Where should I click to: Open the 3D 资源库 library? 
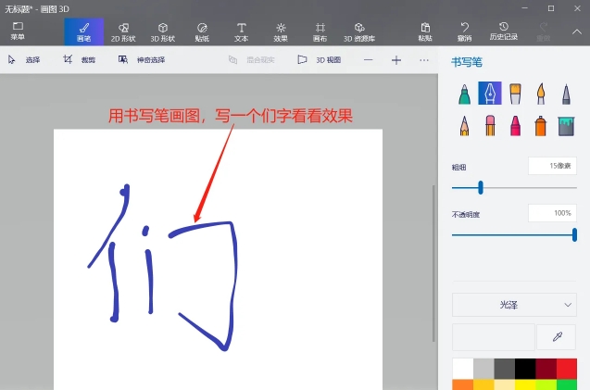[359, 32]
